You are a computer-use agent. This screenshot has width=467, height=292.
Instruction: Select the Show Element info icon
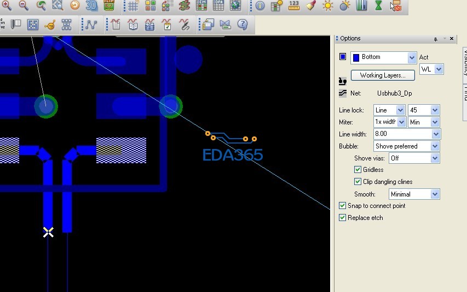point(260,5)
